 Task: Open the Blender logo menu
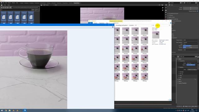(x=1, y=3)
